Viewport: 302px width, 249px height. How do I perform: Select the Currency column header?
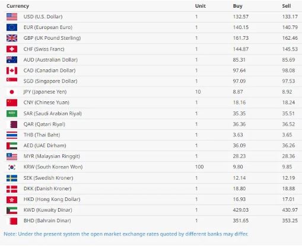(18, 6)
